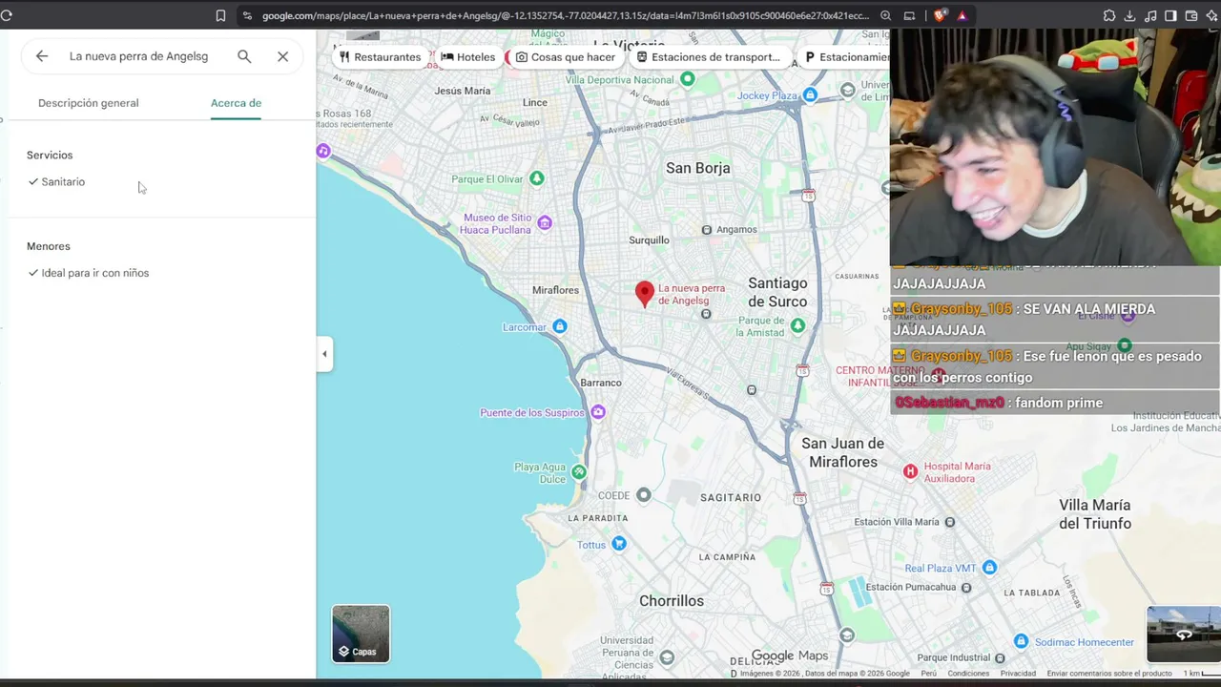Switch to the Descripción general tab
This screenshot has width=1221, height=687.
(x=89, y=103)
